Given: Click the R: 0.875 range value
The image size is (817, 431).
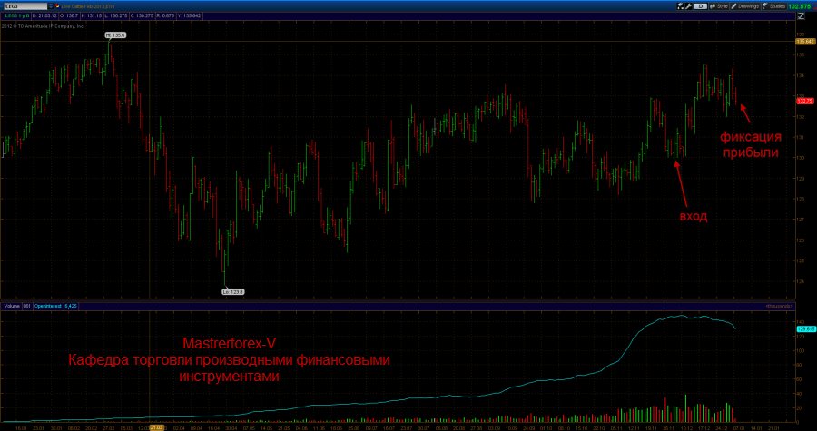Looking at the screenshot, I should tap(164, 15).
